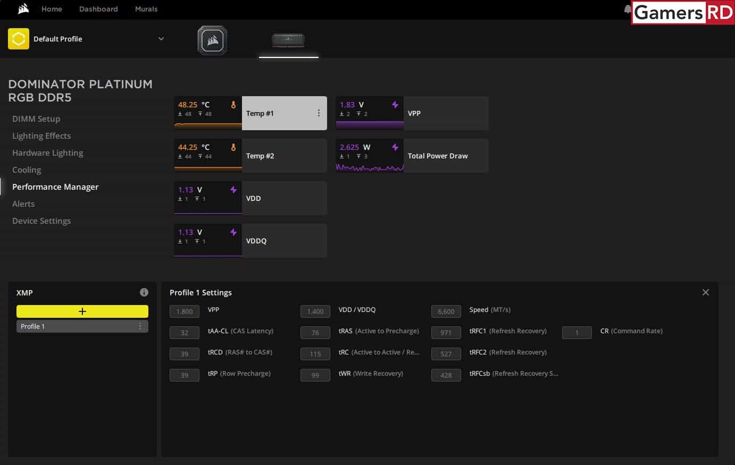The image size is (735, 465).
Task: Open the Murals tab
Action: tap(146, 9)
